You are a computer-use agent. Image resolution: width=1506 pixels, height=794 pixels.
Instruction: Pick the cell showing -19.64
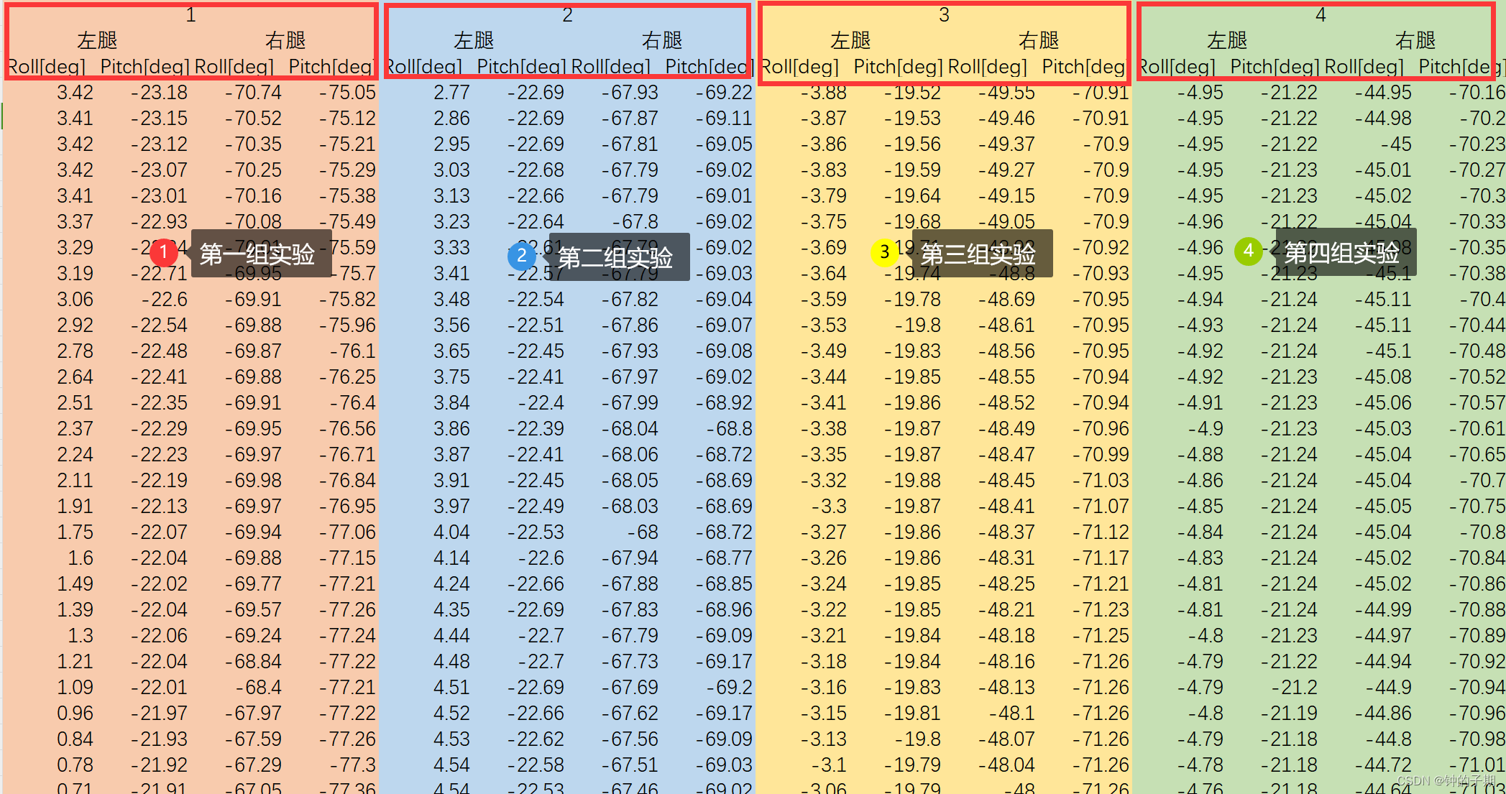tap(912, 196)
